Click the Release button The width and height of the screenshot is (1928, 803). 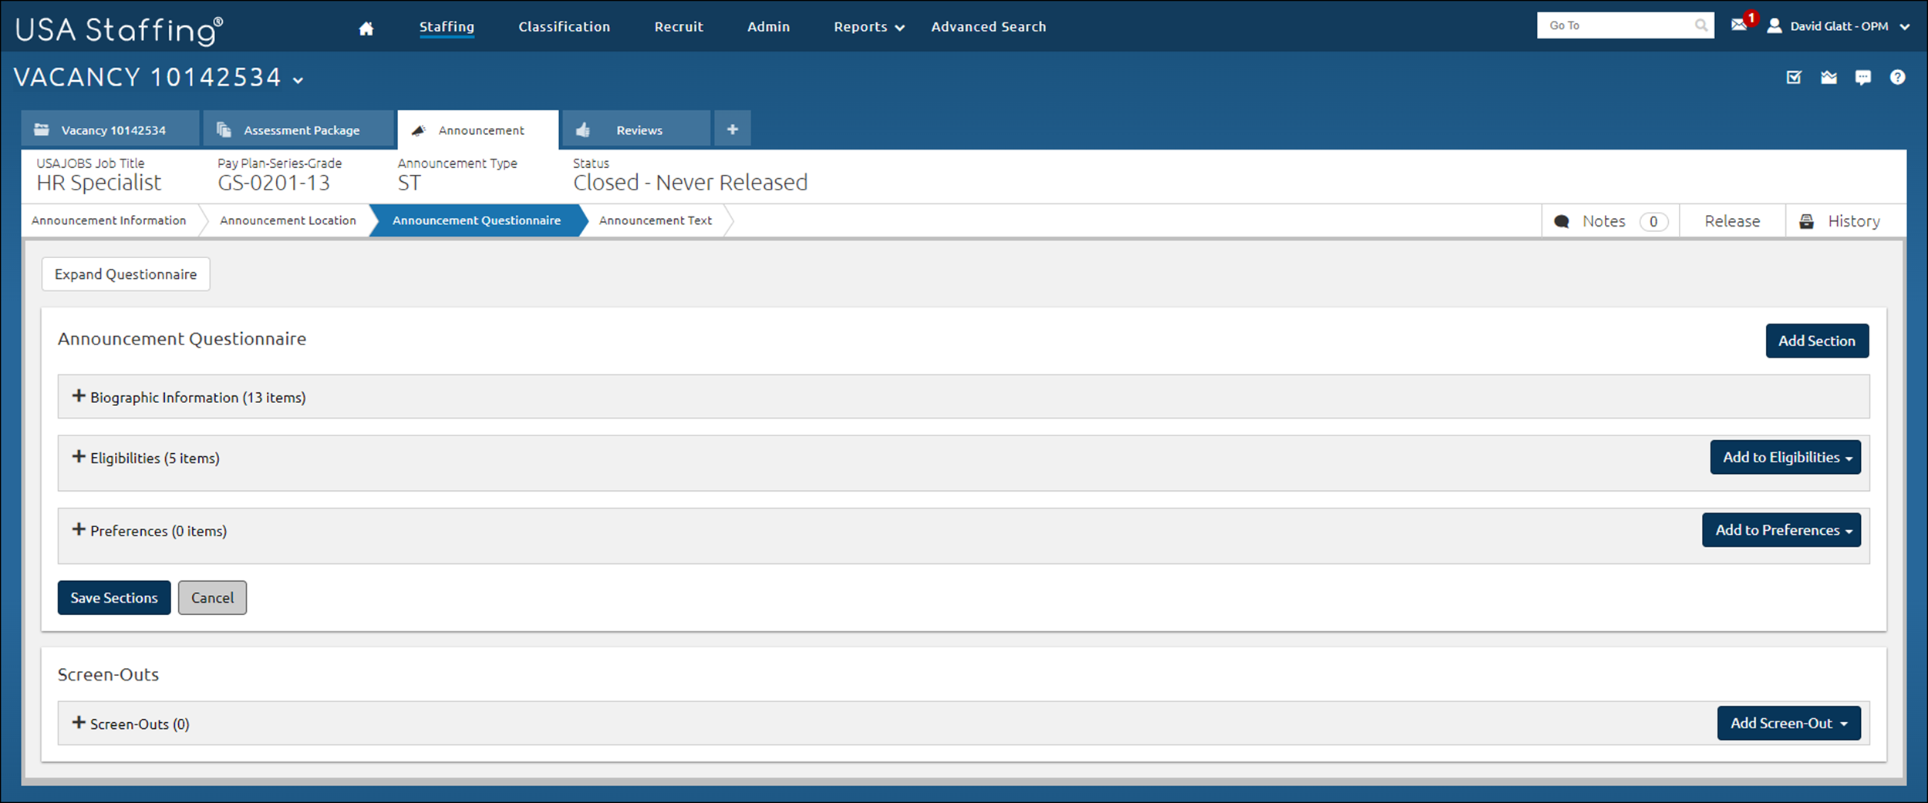1732,221
